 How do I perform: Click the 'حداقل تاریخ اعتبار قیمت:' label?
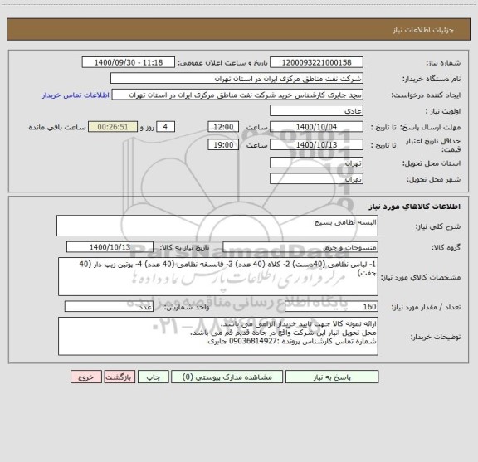[x=432, y=145]
